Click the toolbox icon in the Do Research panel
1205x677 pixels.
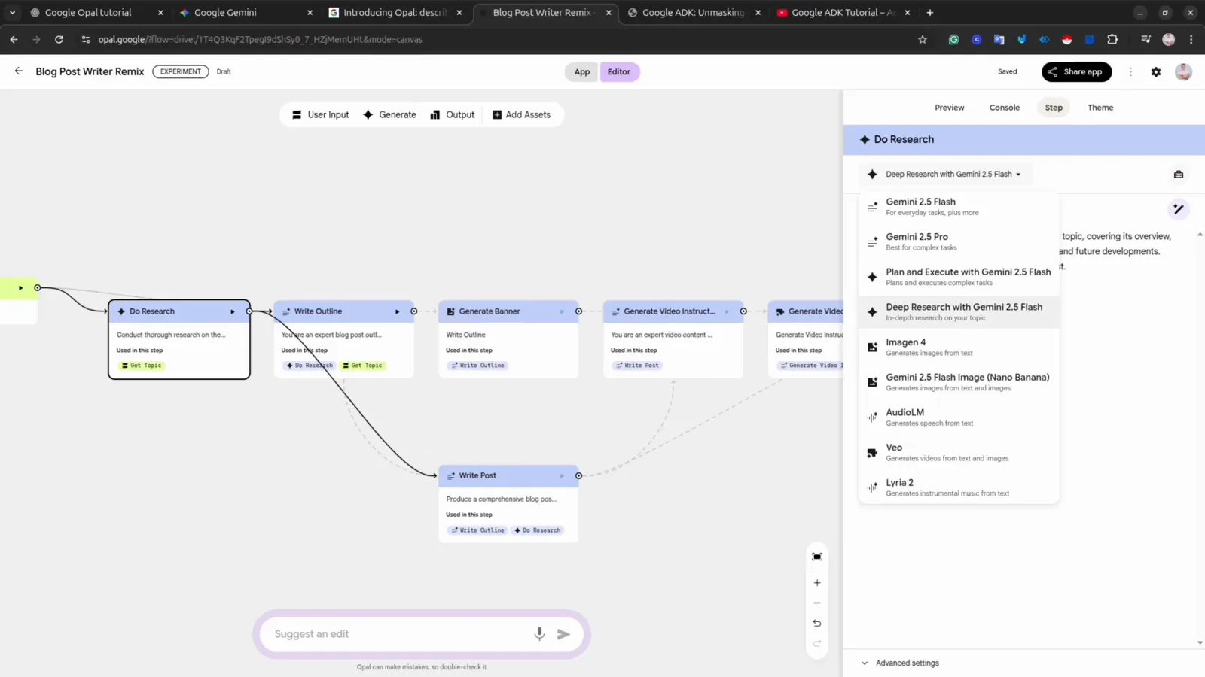[x=1179, y=175]
